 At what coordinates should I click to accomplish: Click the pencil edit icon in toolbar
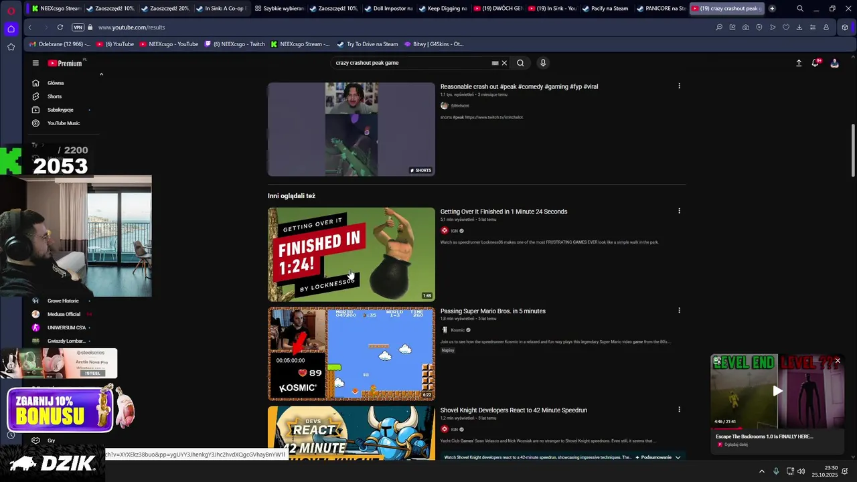(x=732, y=27)
